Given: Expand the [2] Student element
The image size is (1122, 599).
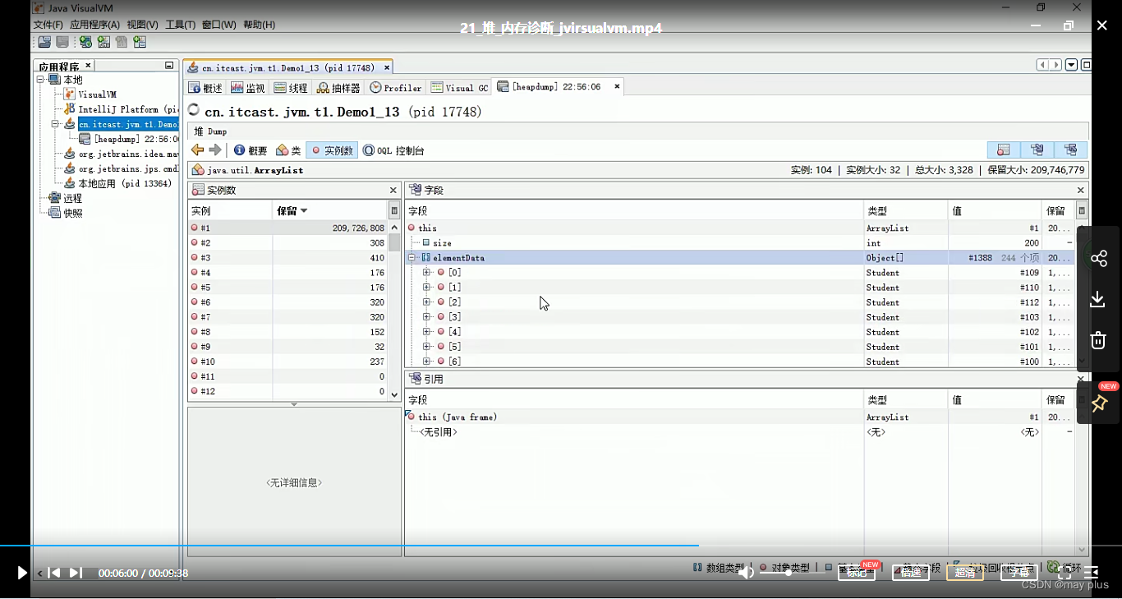Looking at the screenshot, I should [x=426, y=302].
